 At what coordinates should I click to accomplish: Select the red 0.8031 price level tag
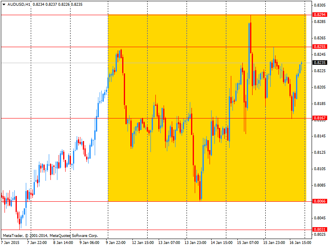click(319, 230)
